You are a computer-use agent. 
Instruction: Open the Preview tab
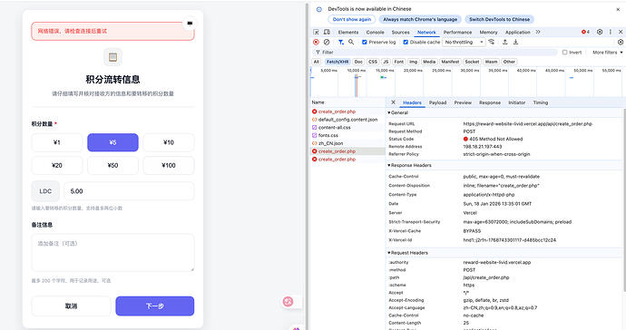pyautogui.click(x=463, y=102)
